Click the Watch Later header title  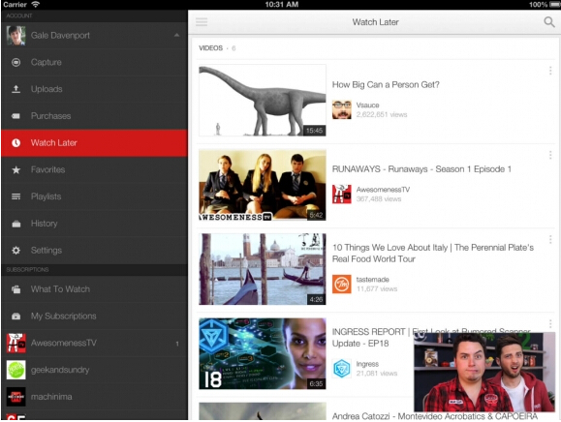(375, 22)
